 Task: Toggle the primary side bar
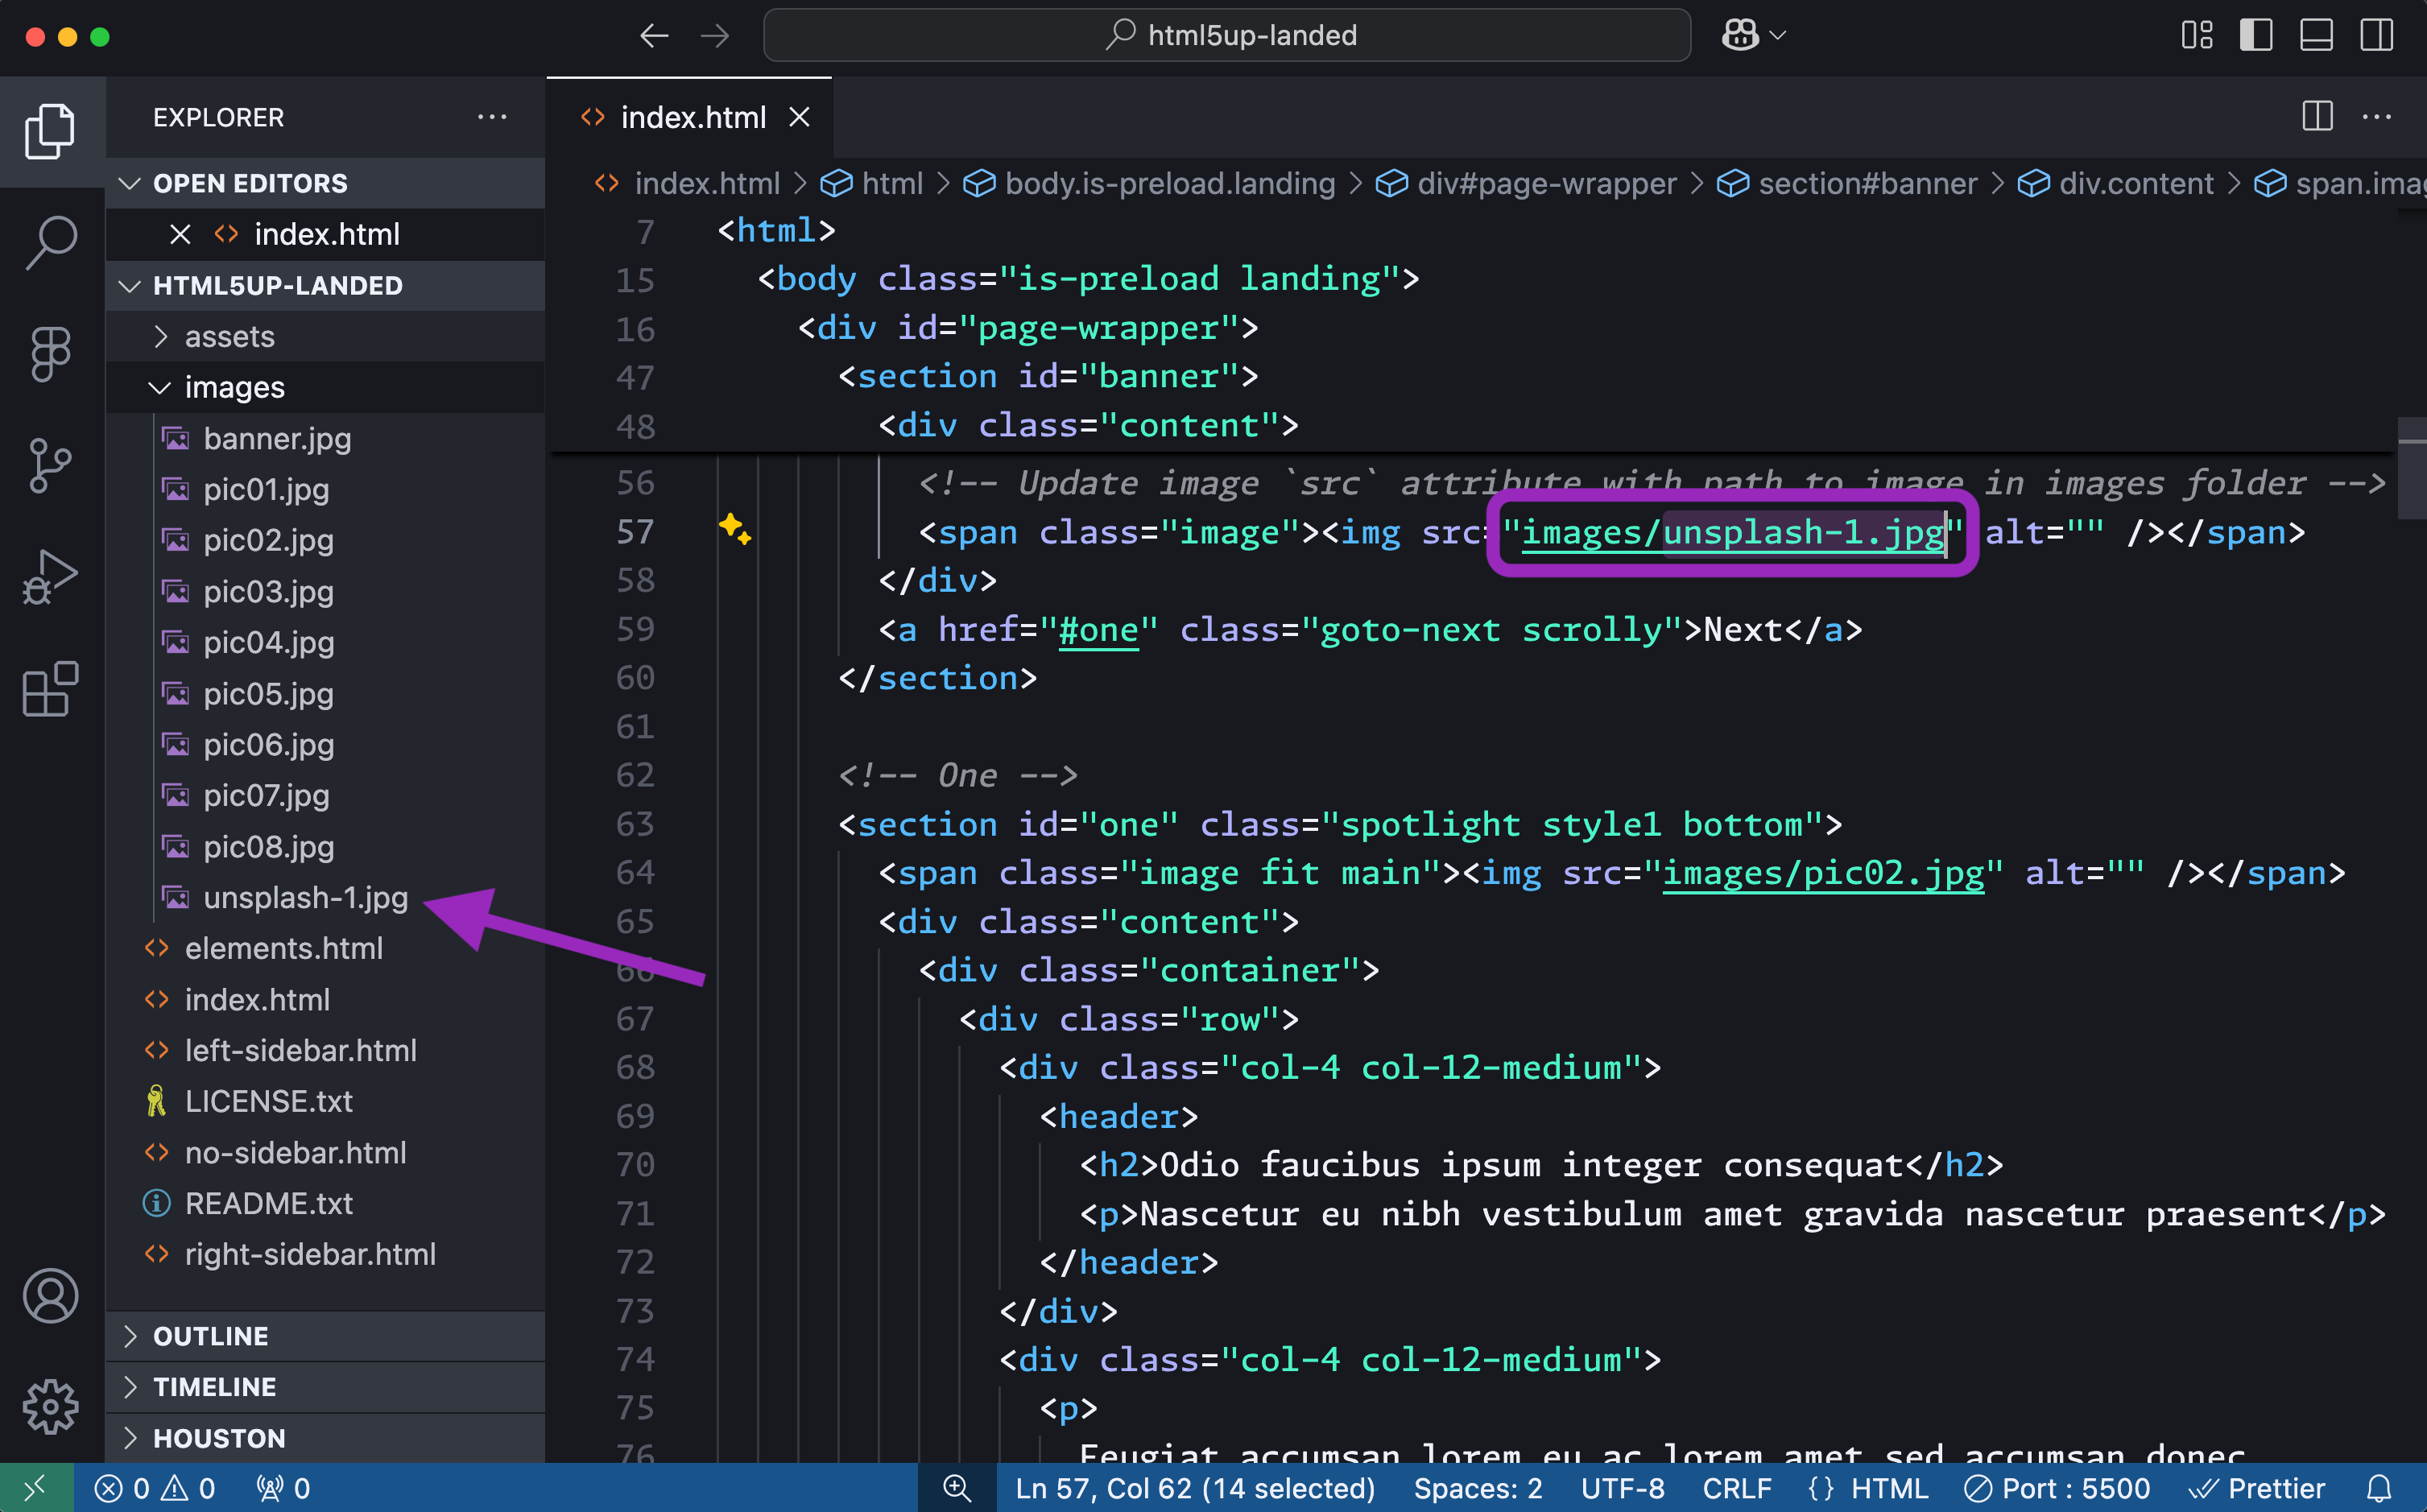(x=2256, y=35)
